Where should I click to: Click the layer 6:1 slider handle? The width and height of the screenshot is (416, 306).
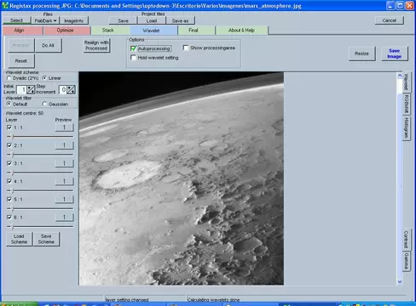[x=12, y=227]
